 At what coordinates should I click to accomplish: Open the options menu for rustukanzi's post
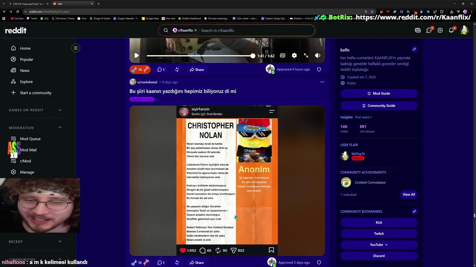(x=322, y=82)
